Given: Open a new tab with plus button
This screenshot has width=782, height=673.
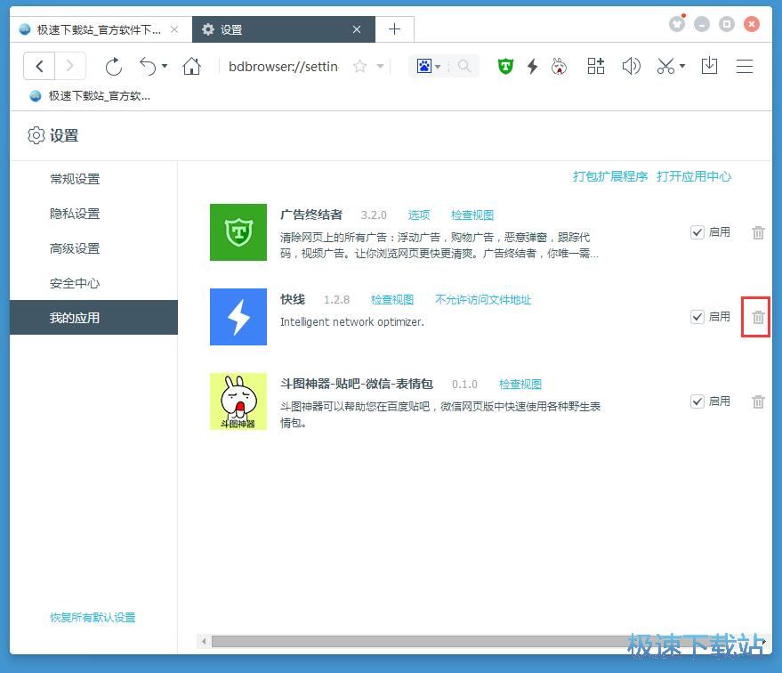Looking at the screenshot, I should 394,29.
